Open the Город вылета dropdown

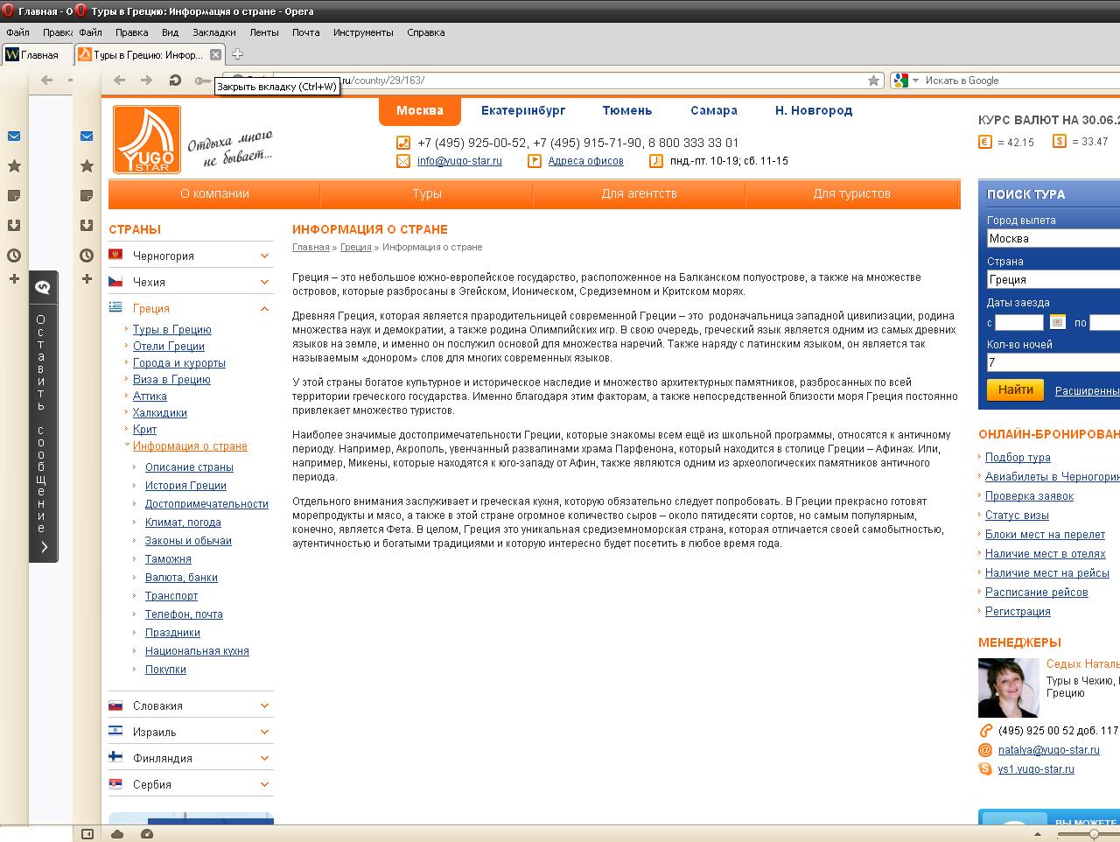pos(1053,238)
